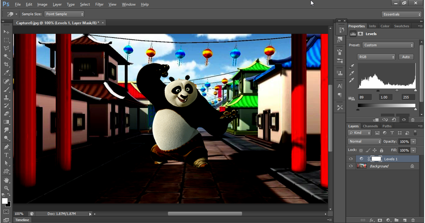
Task: Open the Paragraph panel icon
Action: click(340, 95)
